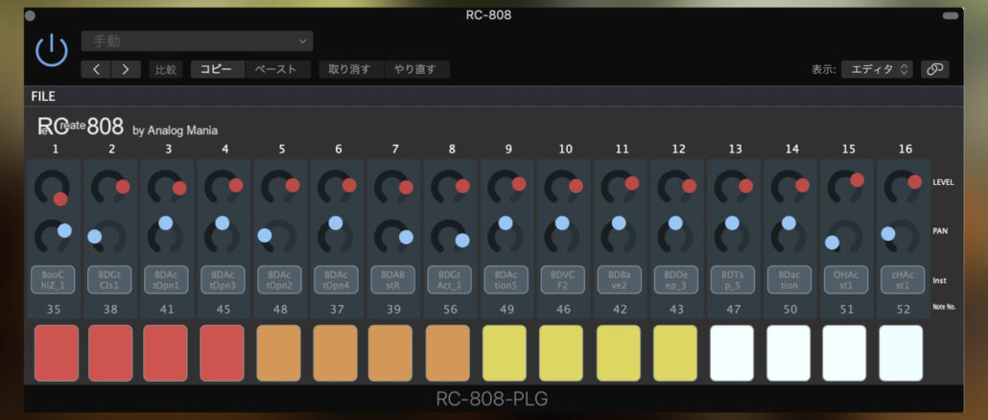This screenshot has height=420, width=988.
Task: Open BDGtAct_1 instrument selector
Action: click(x=450, y=280)
